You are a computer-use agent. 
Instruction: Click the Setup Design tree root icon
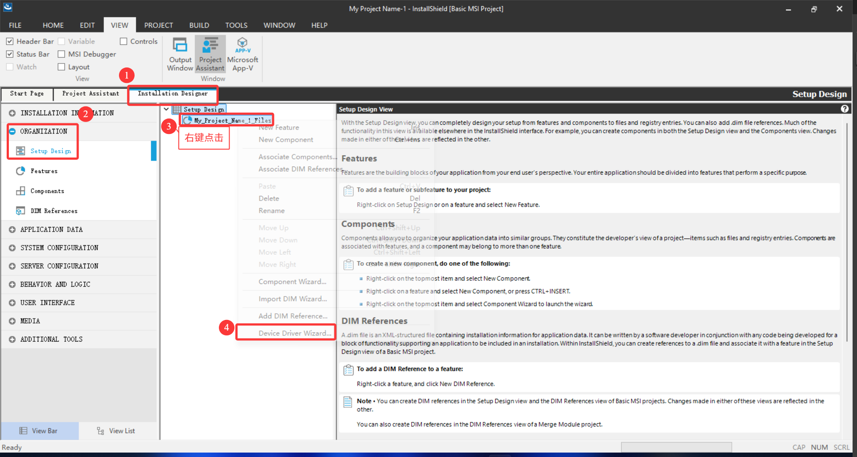pos(177,109)
